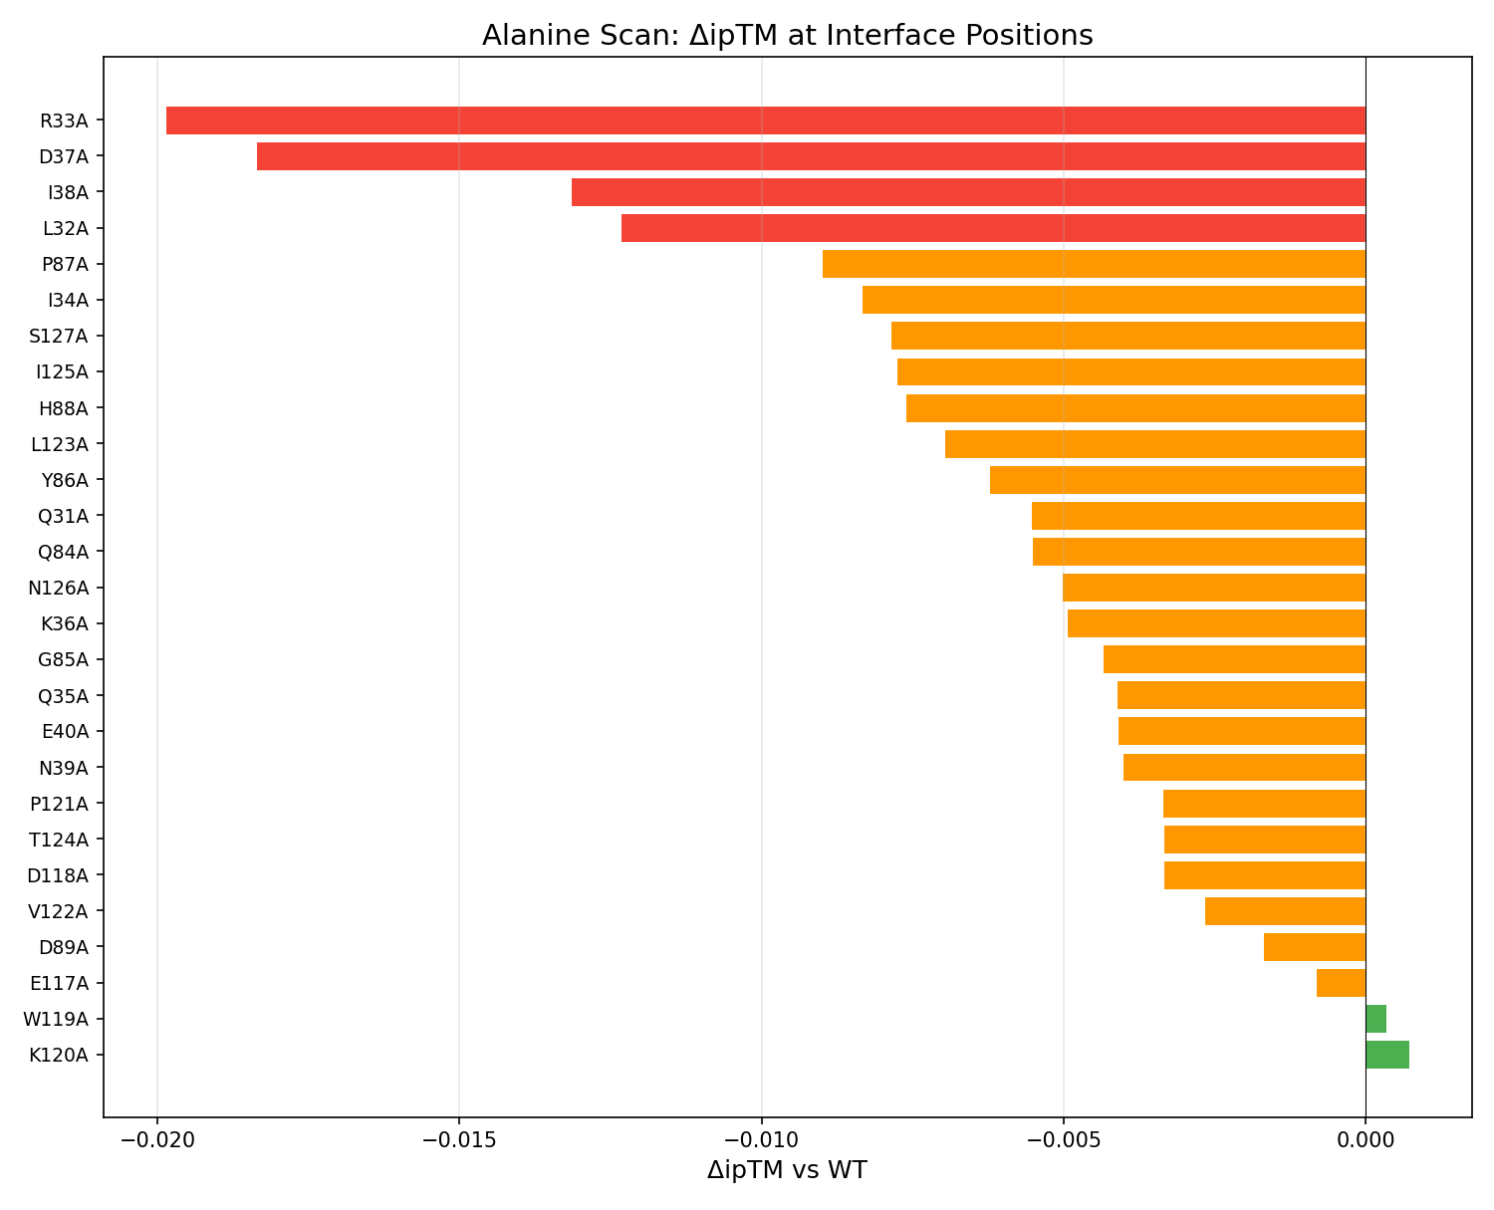This screenshot has width=1494, height=1210.
Task: Click the S127A y-axis label
Action: point(59,336)
